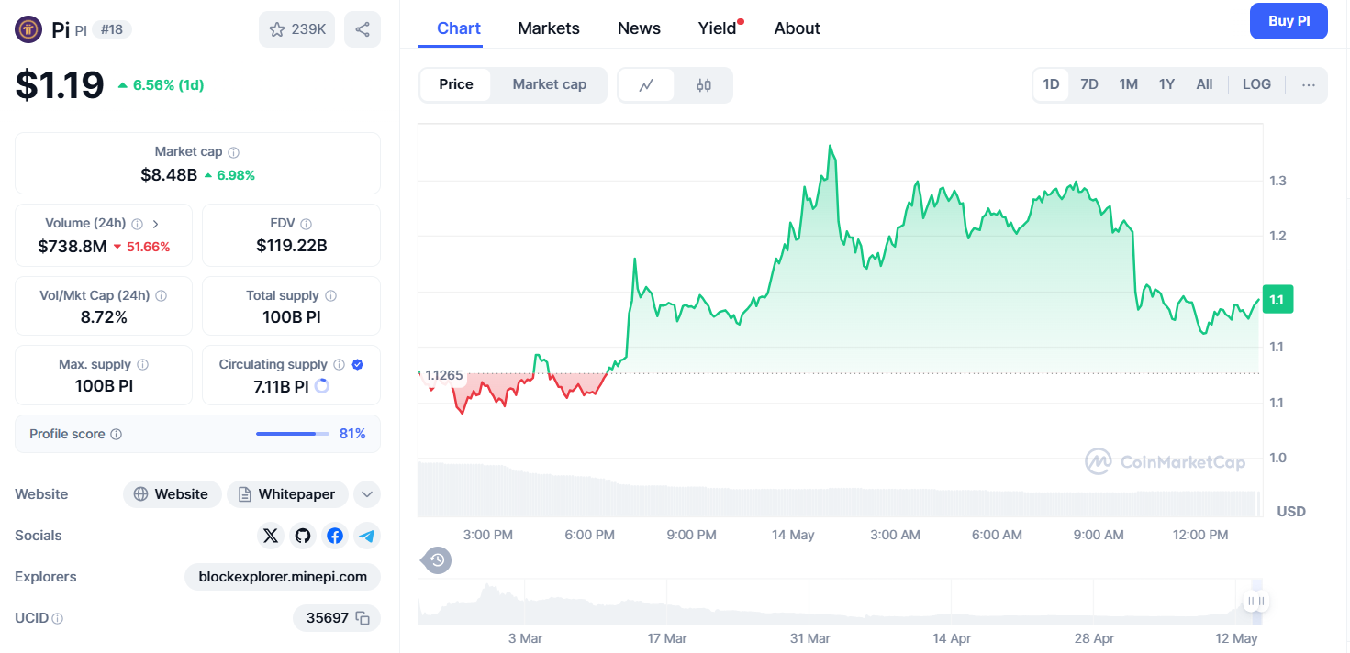Viewport: 1350px width, 653px height.
Task: Open blockexplorer.minepi.com explorer link
Action: pos(283,577)
